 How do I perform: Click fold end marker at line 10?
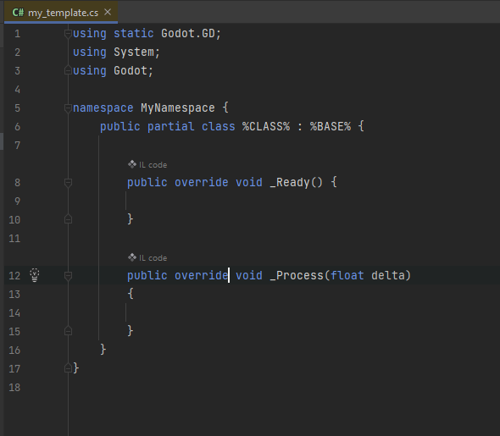click(x=68, y=219)
